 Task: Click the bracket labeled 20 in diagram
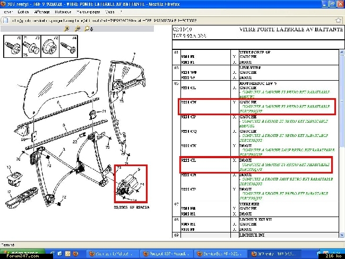(33, 136)
